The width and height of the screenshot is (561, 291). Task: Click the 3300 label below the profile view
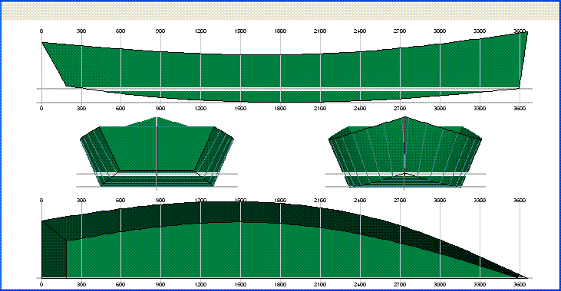tap(480, 108)
